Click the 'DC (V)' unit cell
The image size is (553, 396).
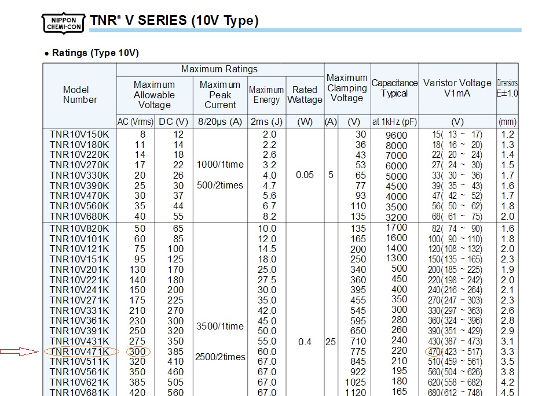(x=174, y=122)
